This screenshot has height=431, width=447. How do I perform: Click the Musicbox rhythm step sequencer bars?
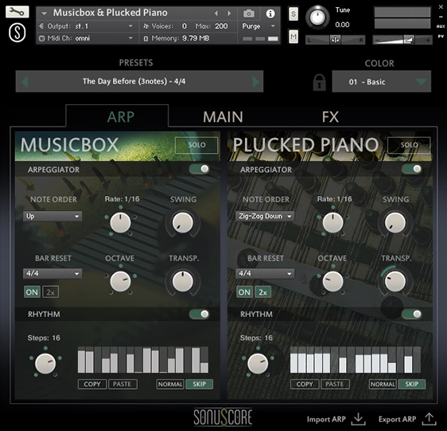click(143, 359)
